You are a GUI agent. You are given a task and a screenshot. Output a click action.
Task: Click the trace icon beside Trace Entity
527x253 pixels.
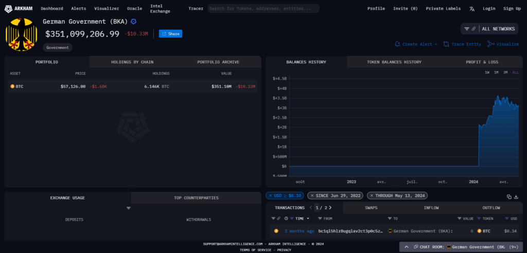pyautogui.click(x=446, y=44)
